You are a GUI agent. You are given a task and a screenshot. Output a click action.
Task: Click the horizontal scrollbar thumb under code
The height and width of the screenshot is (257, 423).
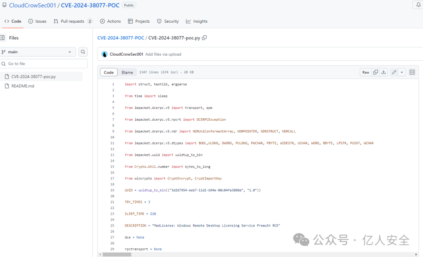pos(117,254)
